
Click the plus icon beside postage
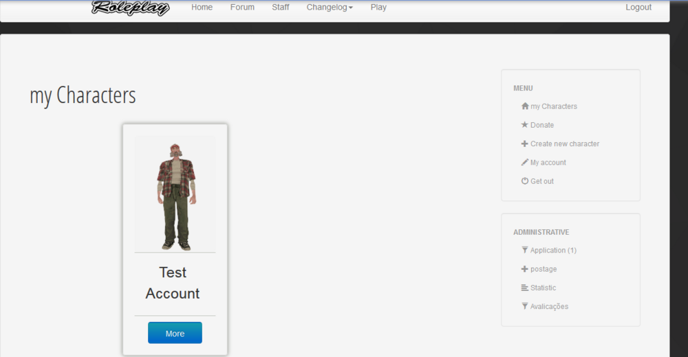(x=524, y=269)
